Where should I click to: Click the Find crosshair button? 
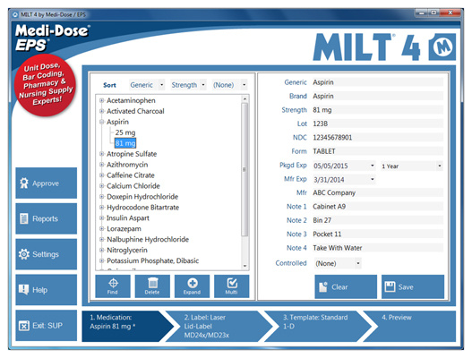pyautogui.click(x=113, y=286)
